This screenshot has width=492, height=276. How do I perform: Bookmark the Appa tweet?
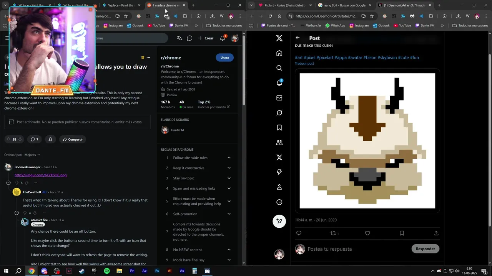pyautogui.click(x=402, y=233)
